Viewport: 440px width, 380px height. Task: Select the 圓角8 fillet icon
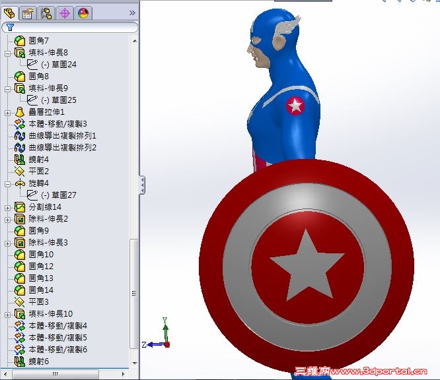click(x=20, y=77)
